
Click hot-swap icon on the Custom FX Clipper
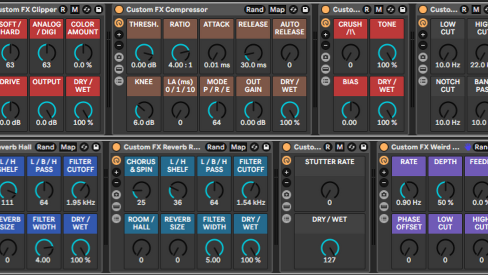click(x=86, y=10)
